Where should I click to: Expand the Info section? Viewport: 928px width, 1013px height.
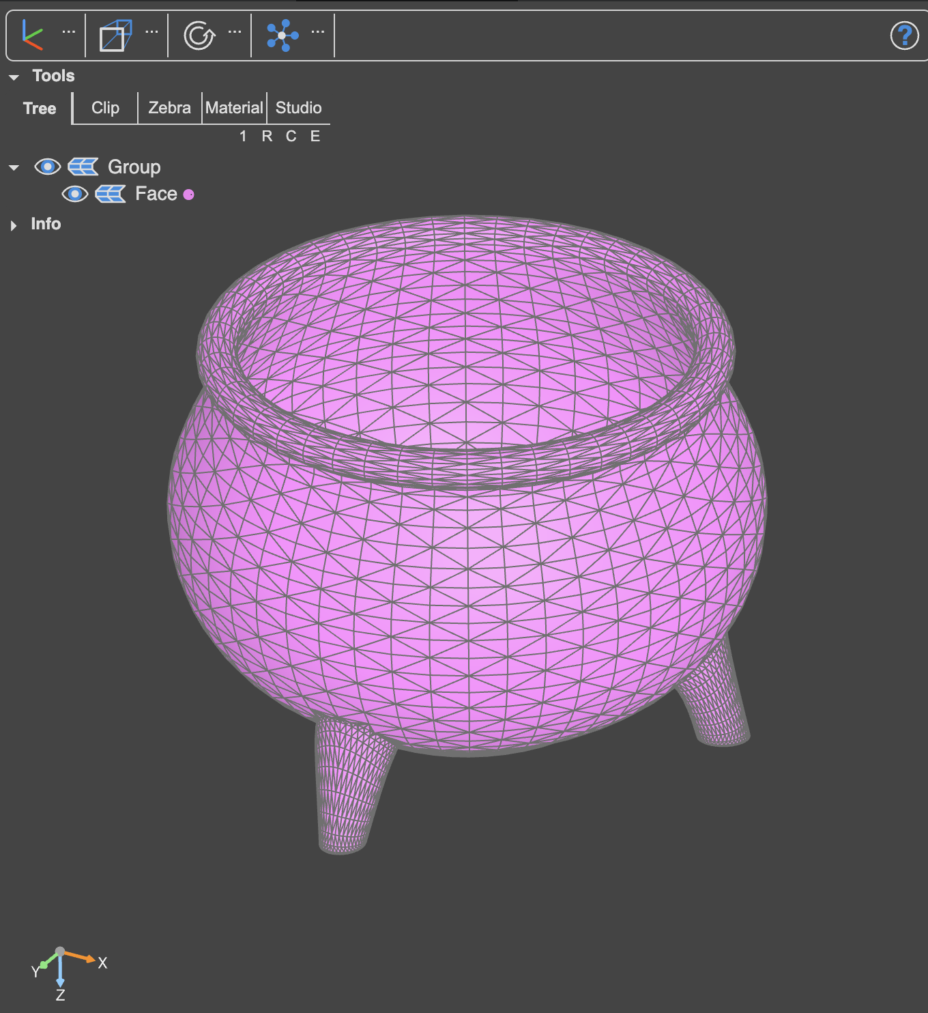[14, 225]
